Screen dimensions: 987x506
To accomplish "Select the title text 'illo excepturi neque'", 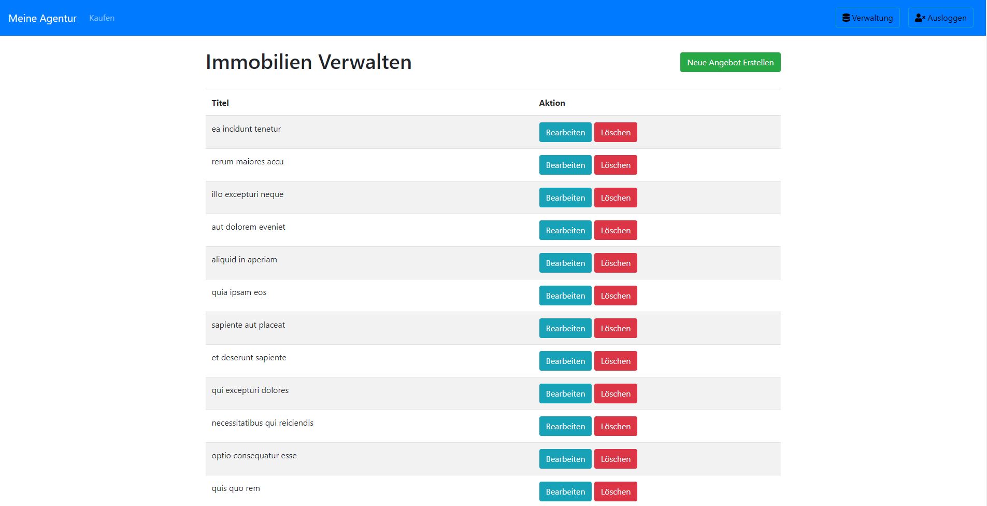I will (248, 194).
